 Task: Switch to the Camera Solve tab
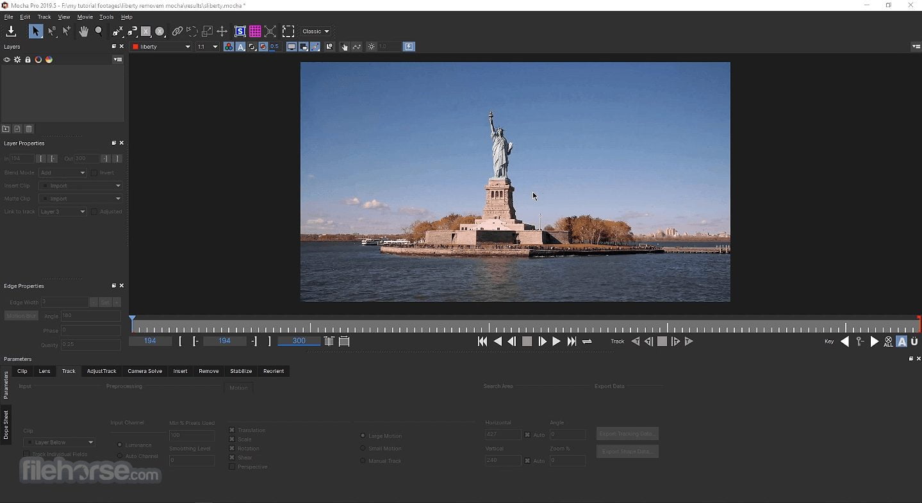145,371
